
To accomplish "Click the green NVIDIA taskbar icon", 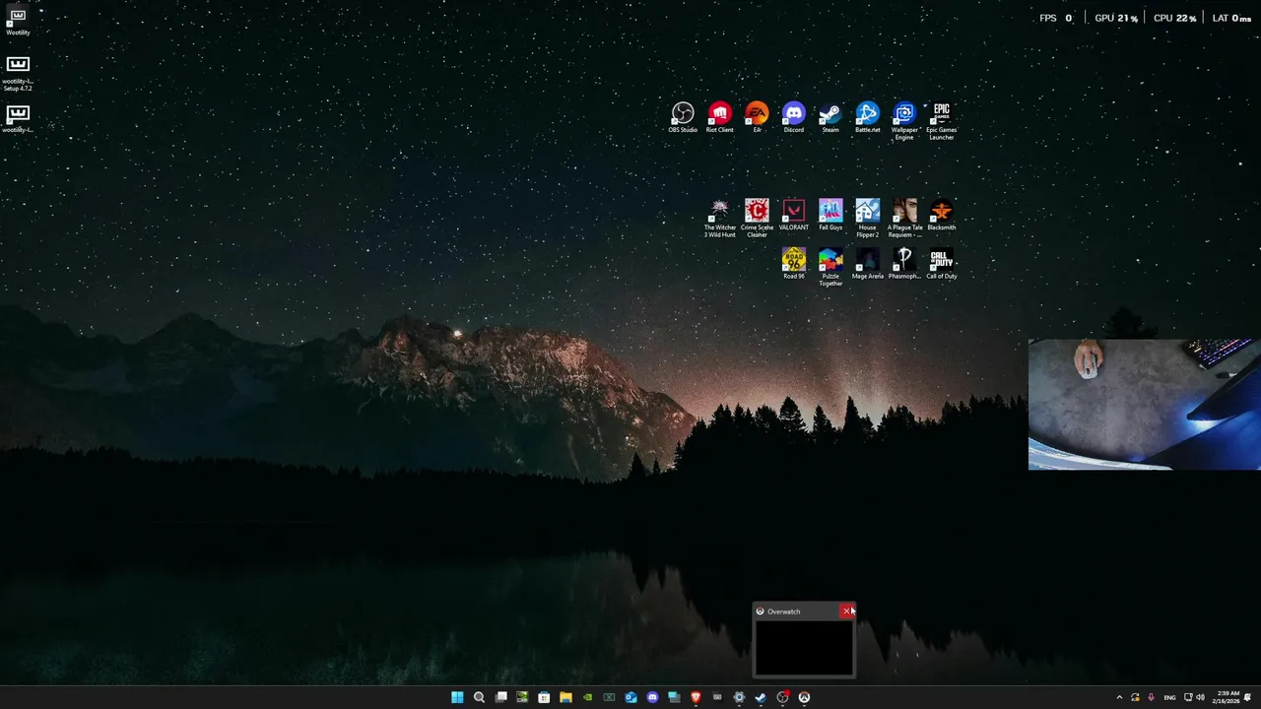I will 587,697.
